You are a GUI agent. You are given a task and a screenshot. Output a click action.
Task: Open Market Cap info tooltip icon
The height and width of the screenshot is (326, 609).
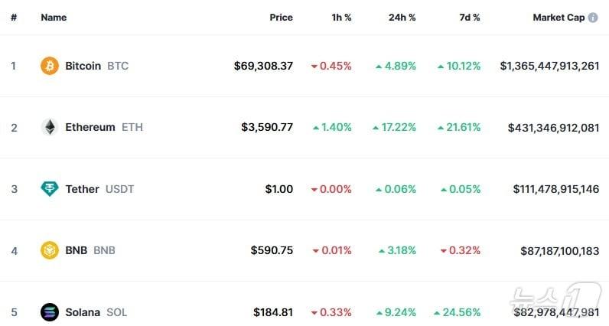pos(593,18)
